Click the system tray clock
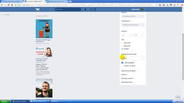Screen dimensions: 184x103 [181, 101]
